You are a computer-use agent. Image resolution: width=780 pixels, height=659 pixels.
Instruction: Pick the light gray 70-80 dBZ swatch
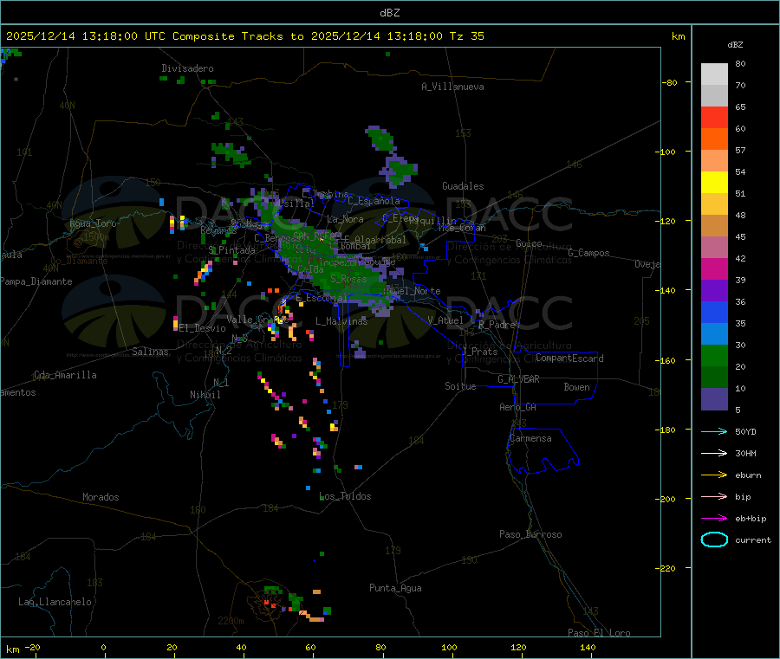click(714, 74)
